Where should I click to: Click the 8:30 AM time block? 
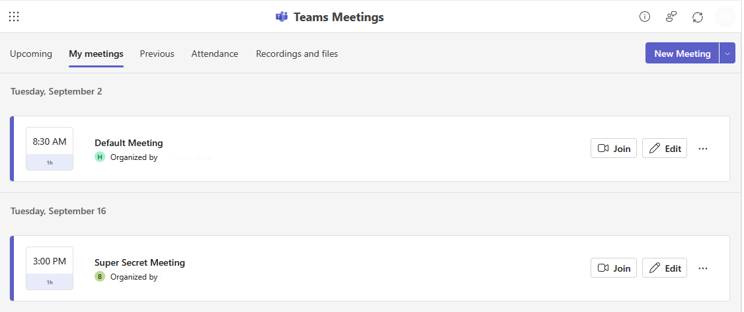[50, 141]
